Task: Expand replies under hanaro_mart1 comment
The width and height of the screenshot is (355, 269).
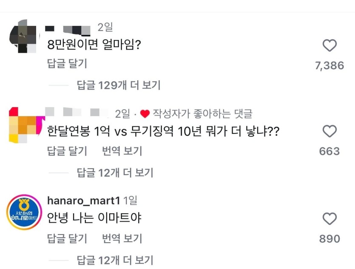Action: coord(115,261)
